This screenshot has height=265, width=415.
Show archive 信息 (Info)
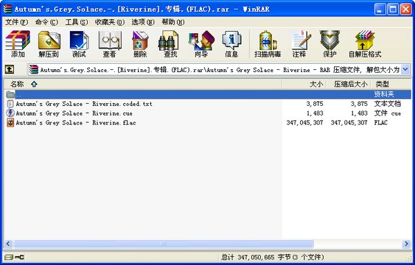click(232, 44)
